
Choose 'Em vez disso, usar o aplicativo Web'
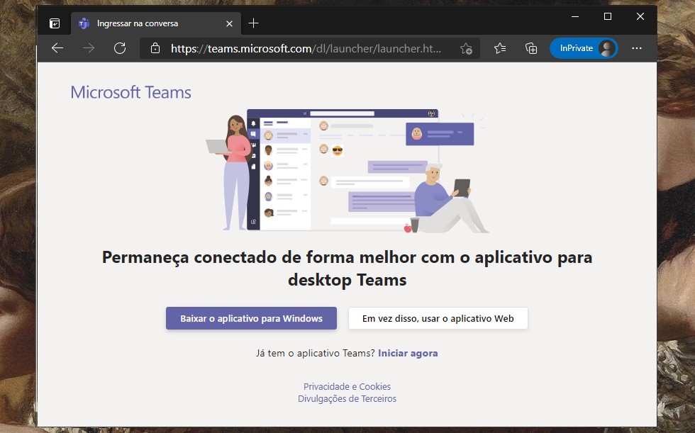pyautogui.click(x=438, y=319)
